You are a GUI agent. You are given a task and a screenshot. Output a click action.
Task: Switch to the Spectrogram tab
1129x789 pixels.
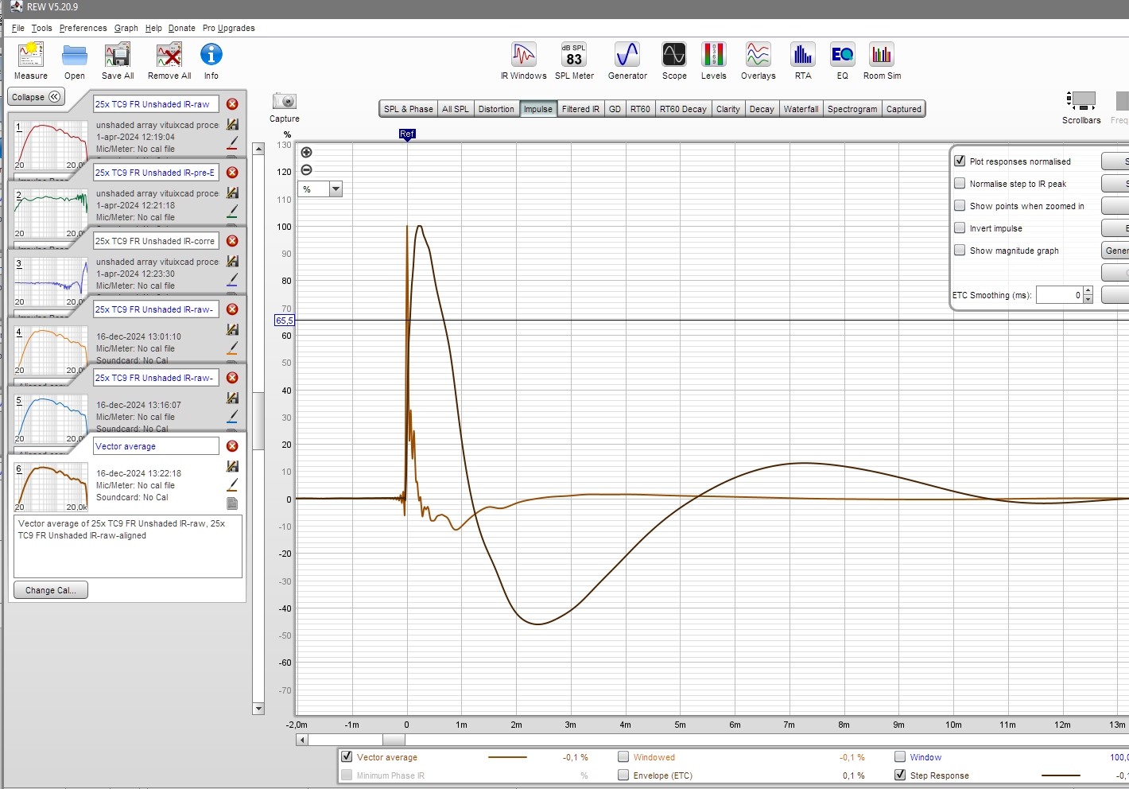[x=852, y=109]
